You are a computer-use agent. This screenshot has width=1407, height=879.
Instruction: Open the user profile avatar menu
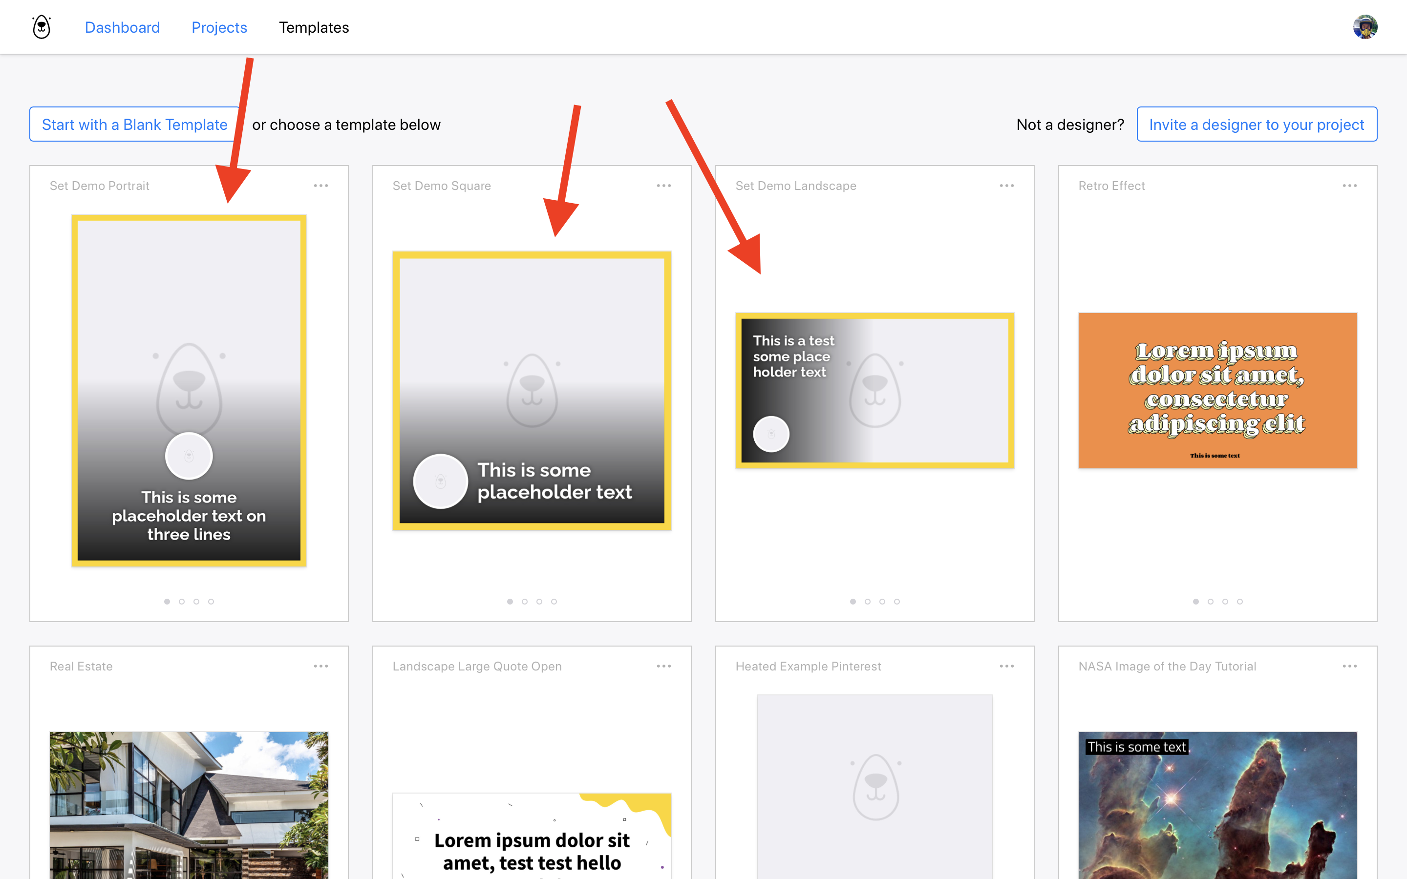(1364, 27)
